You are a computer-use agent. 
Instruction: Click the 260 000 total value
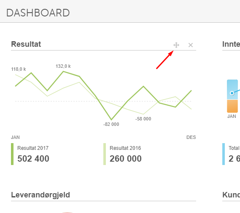(x=126, y=159)
